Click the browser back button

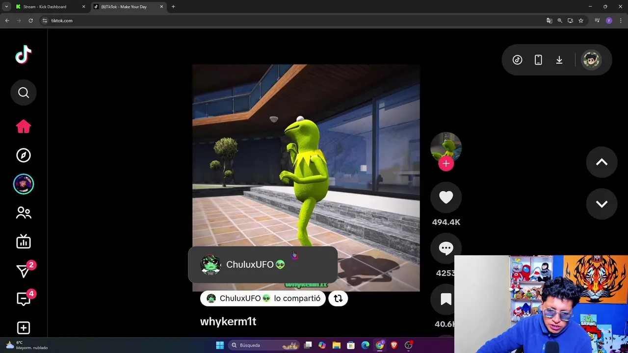pos(7,21)
